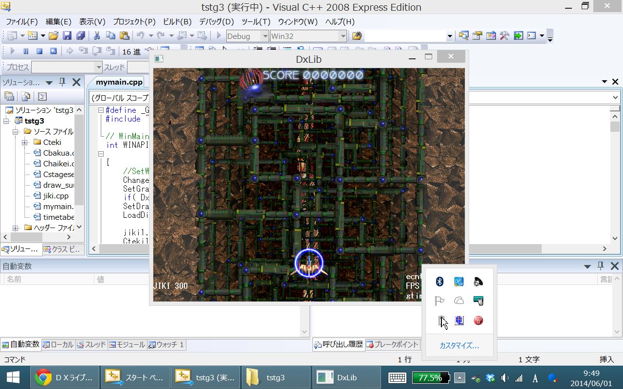Click the battery 77.5% indicator
Viewport: 623px width, 389px height.
tap(431, 378)
